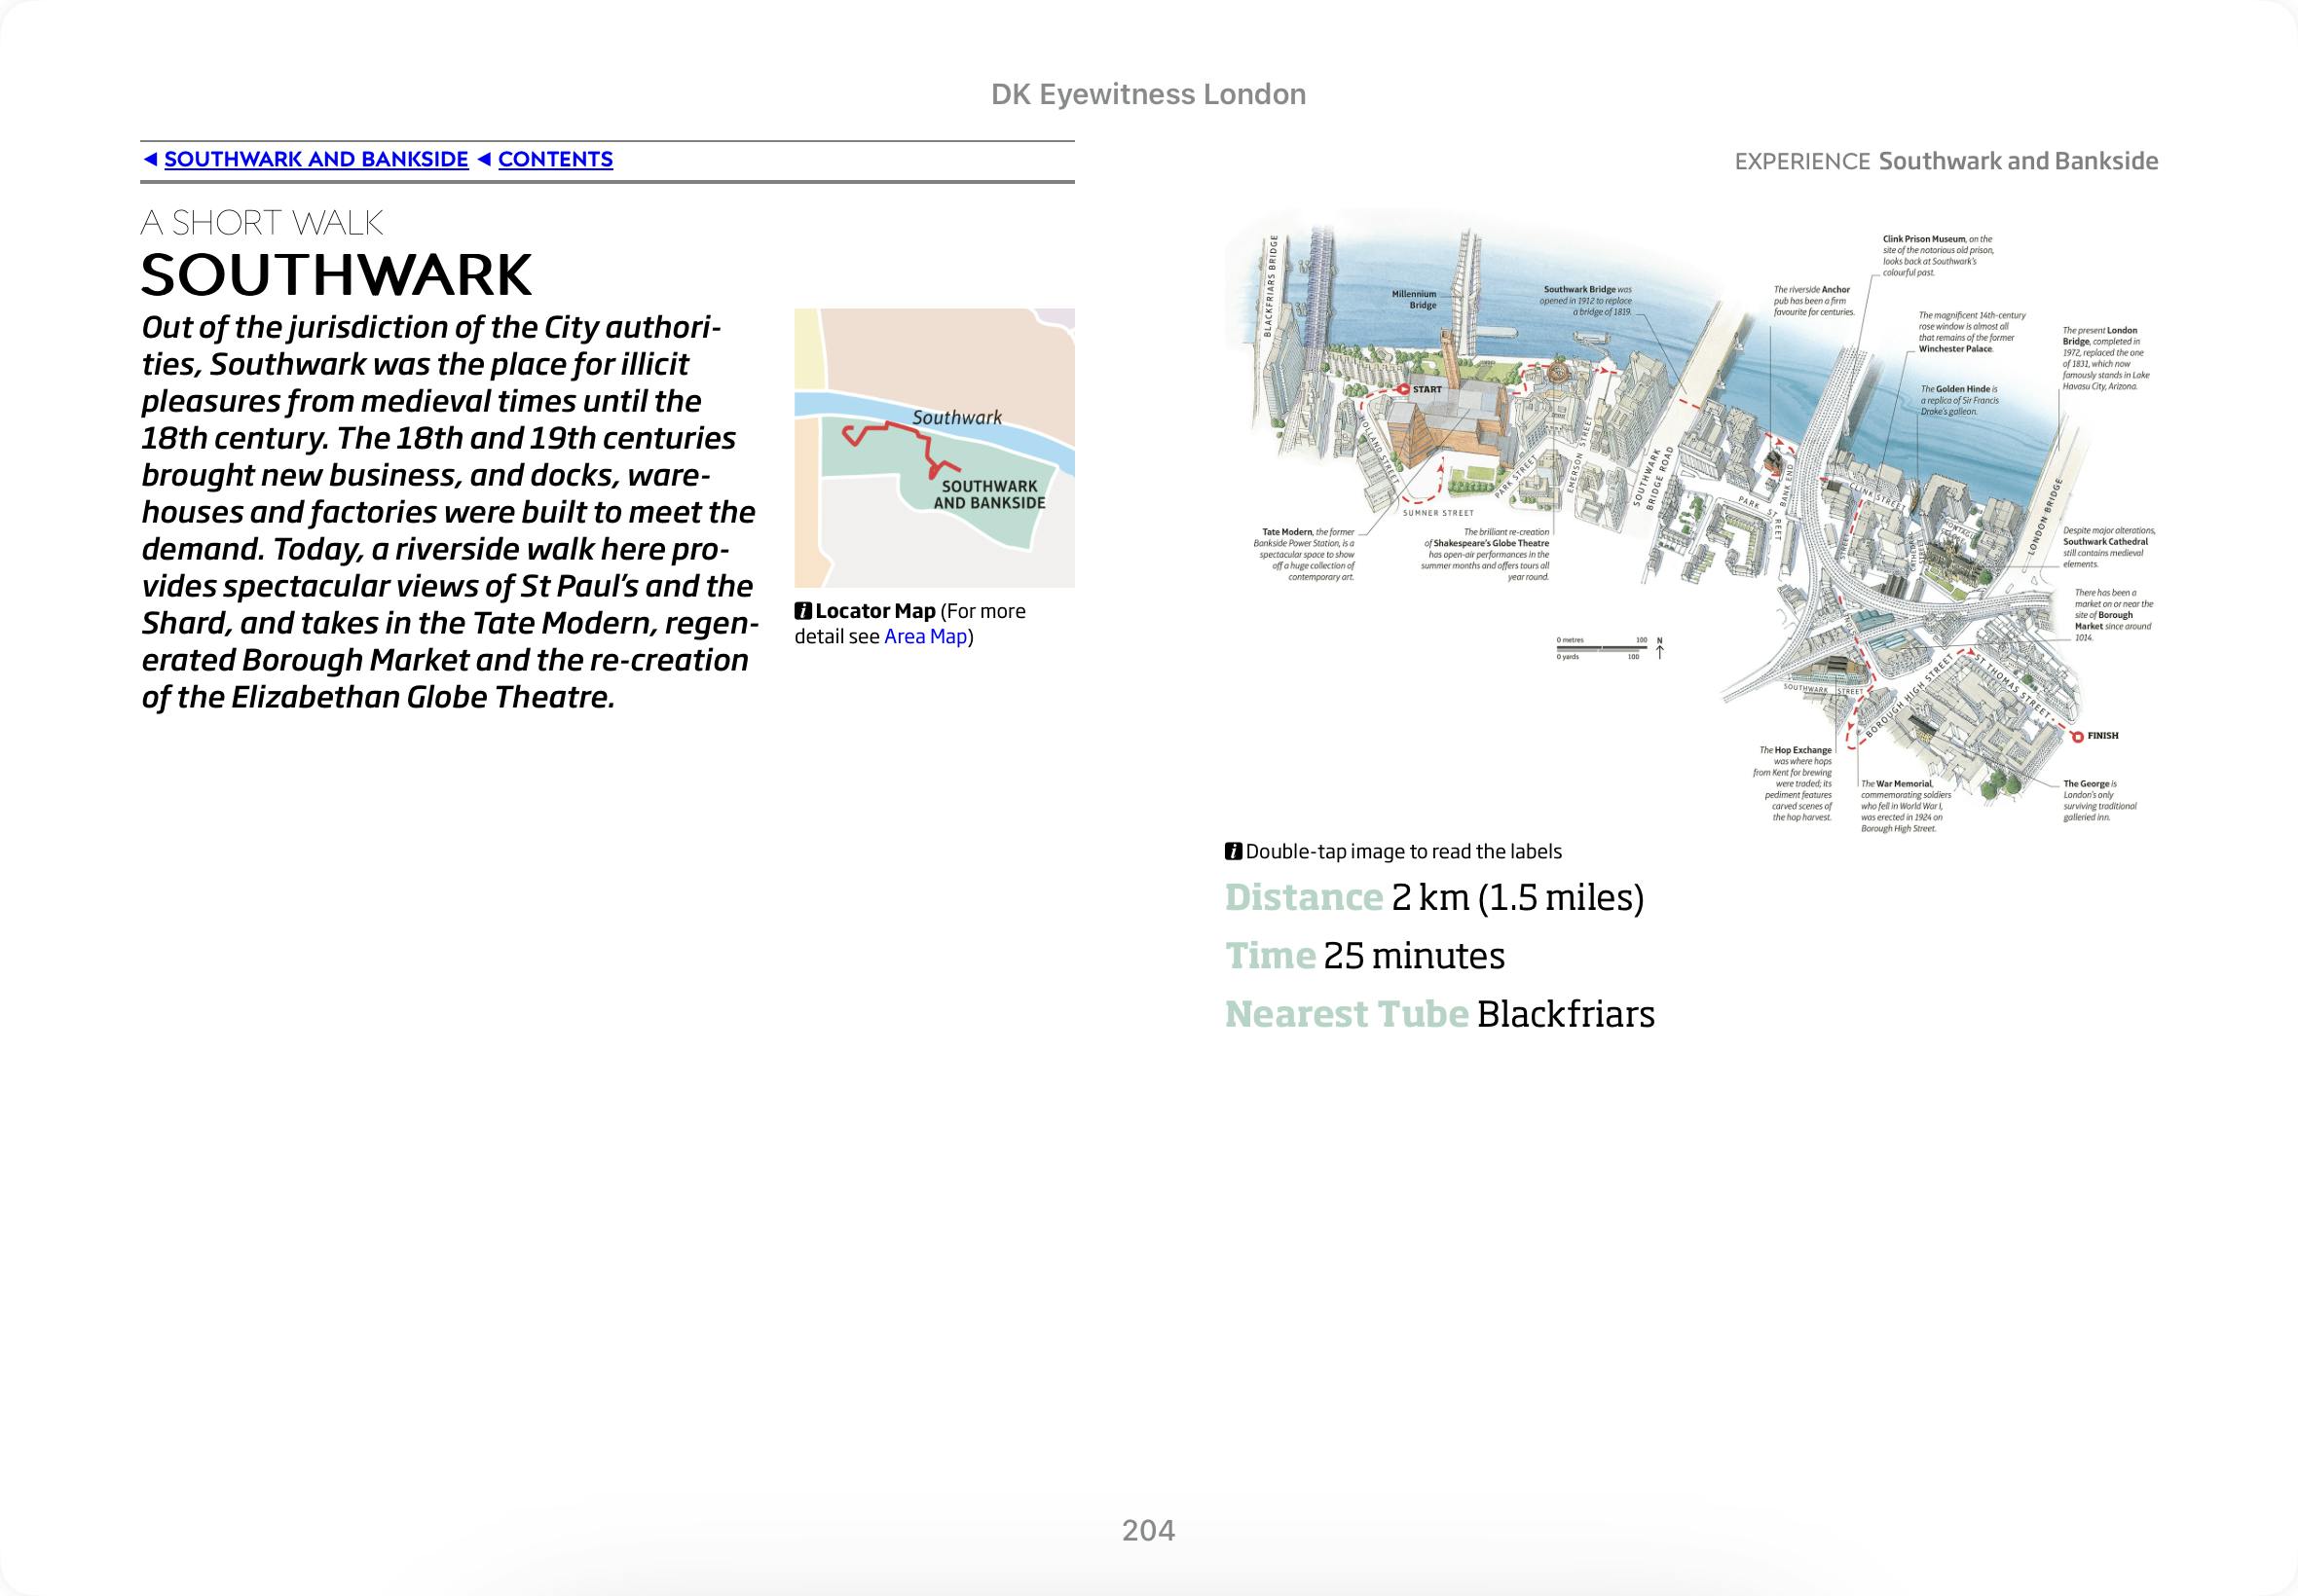Click the info icon beside Double-tap image note
The image size is (2298, 1596).
click(x=1234, y=852)
